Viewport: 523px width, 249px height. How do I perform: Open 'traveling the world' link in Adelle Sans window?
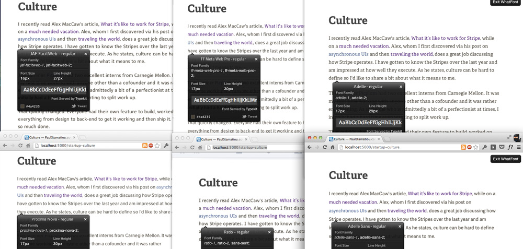pos(407,211)
